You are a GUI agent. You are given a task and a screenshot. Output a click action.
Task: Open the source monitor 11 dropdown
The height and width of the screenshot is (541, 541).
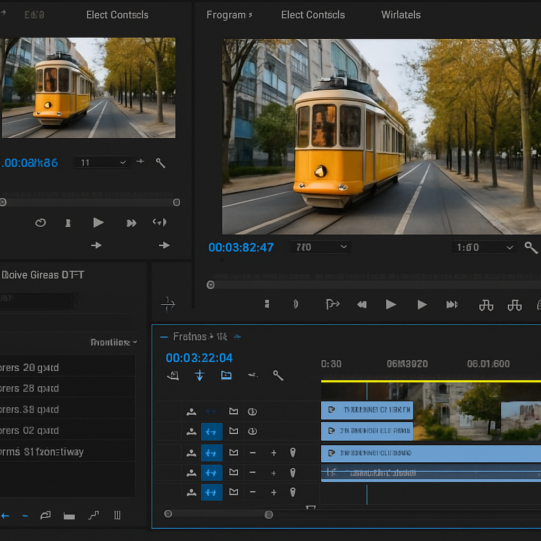[103, 163]
